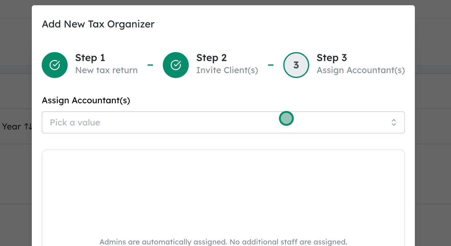Image resolution: width=451 pixels, height=246 pixels.
Task: Click the "Invite Client(s)" step description
Action: pos(227,70)
